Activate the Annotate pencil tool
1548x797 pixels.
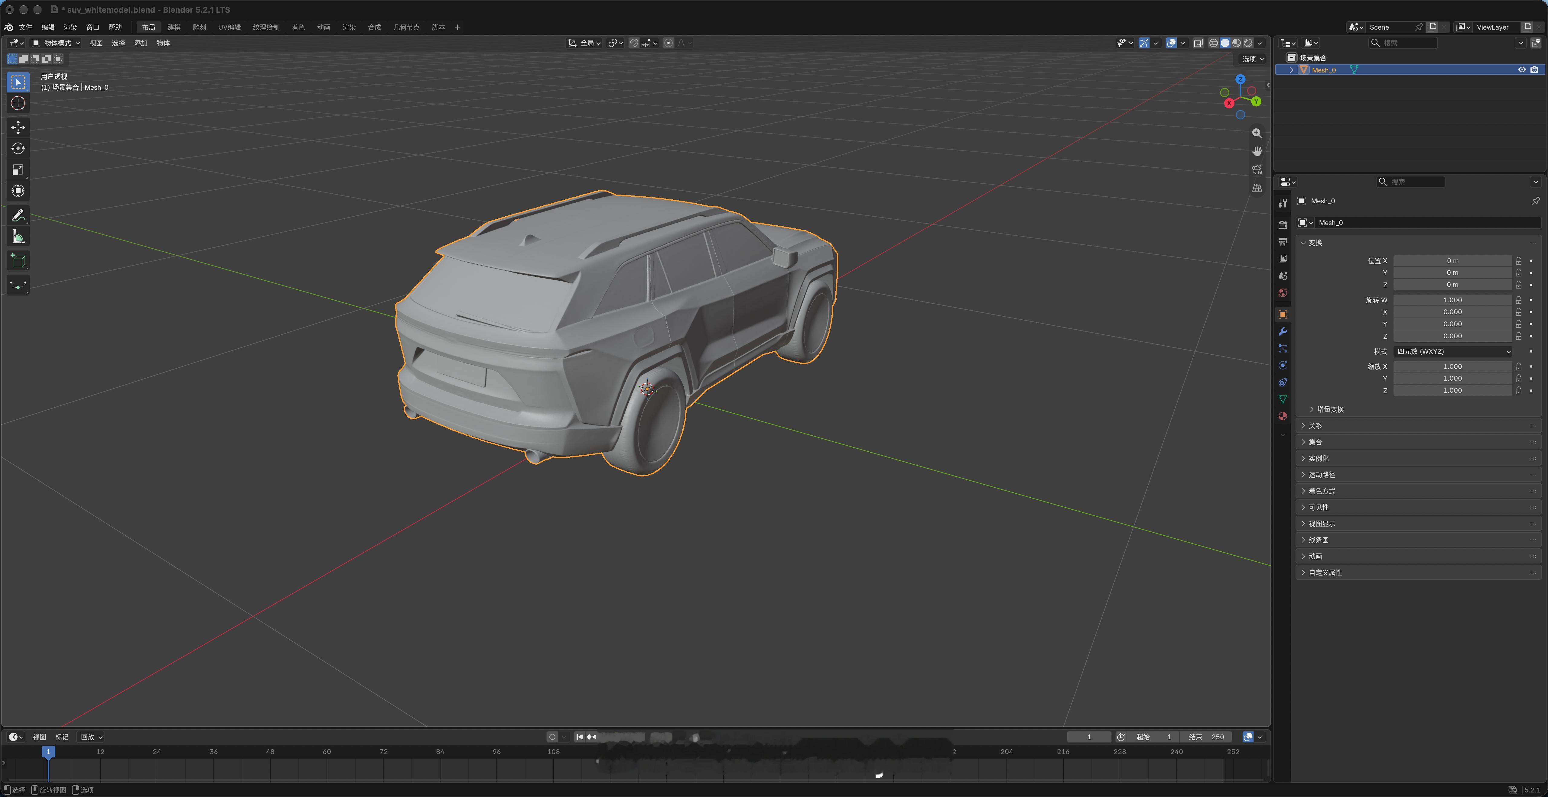point(18,215)
